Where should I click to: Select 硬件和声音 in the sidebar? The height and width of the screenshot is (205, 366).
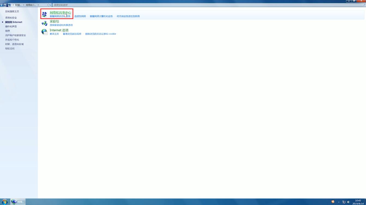(11, 26)
